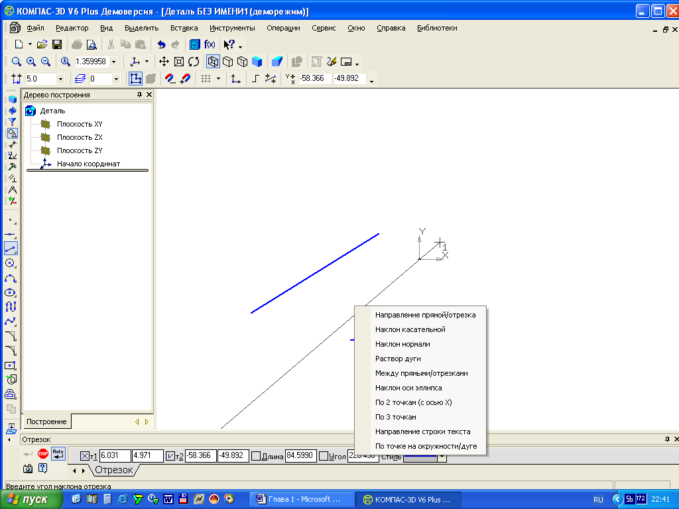
Task: Toggle the Auto create object button
Action: (58, 453)
